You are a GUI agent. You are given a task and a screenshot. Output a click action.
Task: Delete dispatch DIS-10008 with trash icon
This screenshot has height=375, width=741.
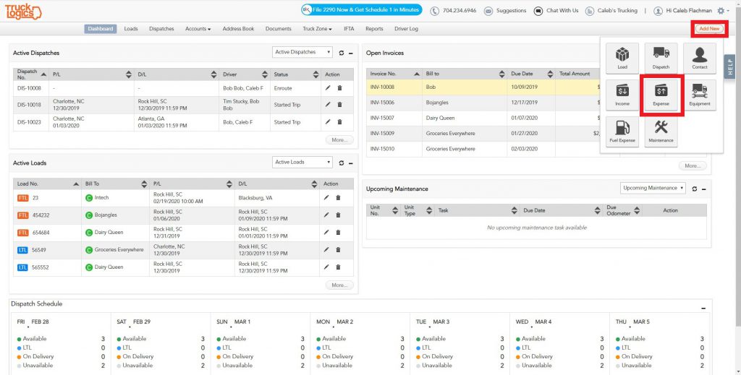point(339,88)
